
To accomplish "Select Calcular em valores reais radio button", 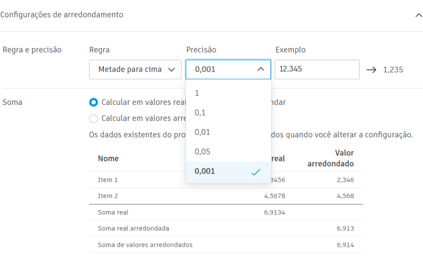I will point(94,102).
